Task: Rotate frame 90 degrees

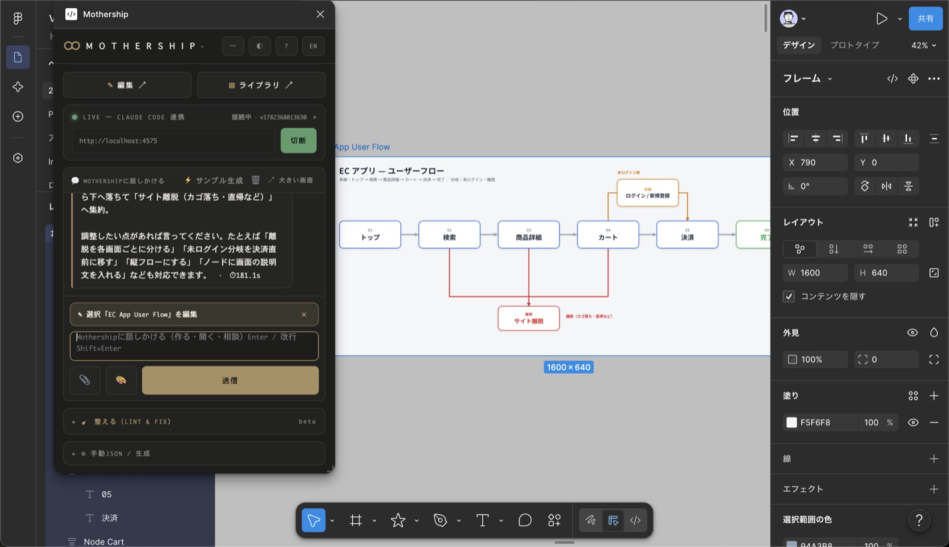Action: coord(865,186)
